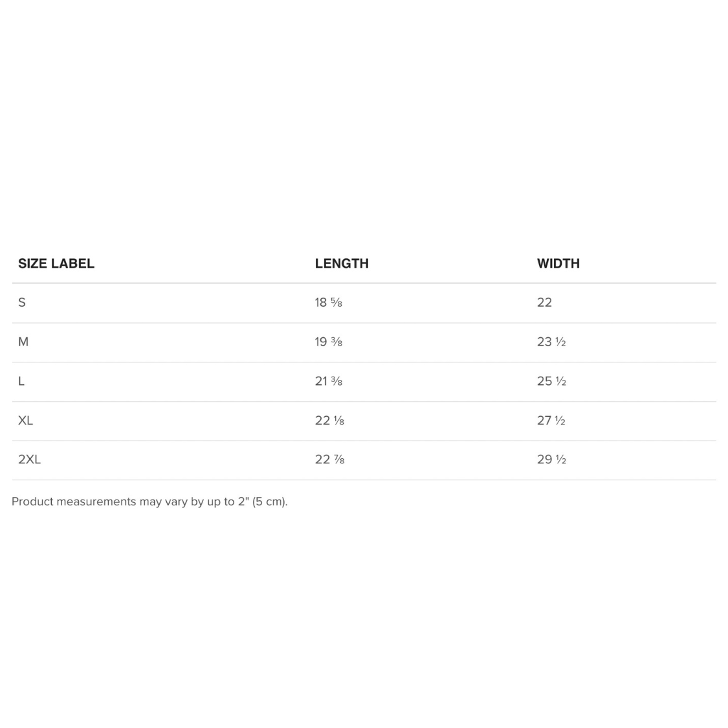The width and height of the screenshot is (728, 728).
Task: Click the 18 ⅝ length value for size S
Action: pos(328,302)
